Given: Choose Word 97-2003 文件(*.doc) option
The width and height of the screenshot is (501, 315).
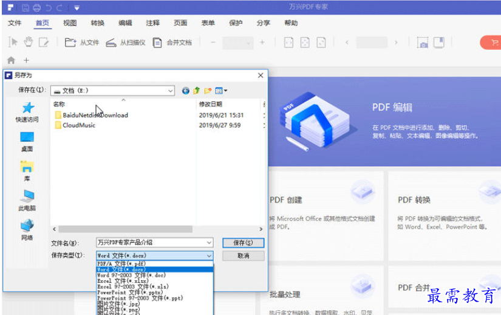Looking at the screenshot, I should pos(155,275).
